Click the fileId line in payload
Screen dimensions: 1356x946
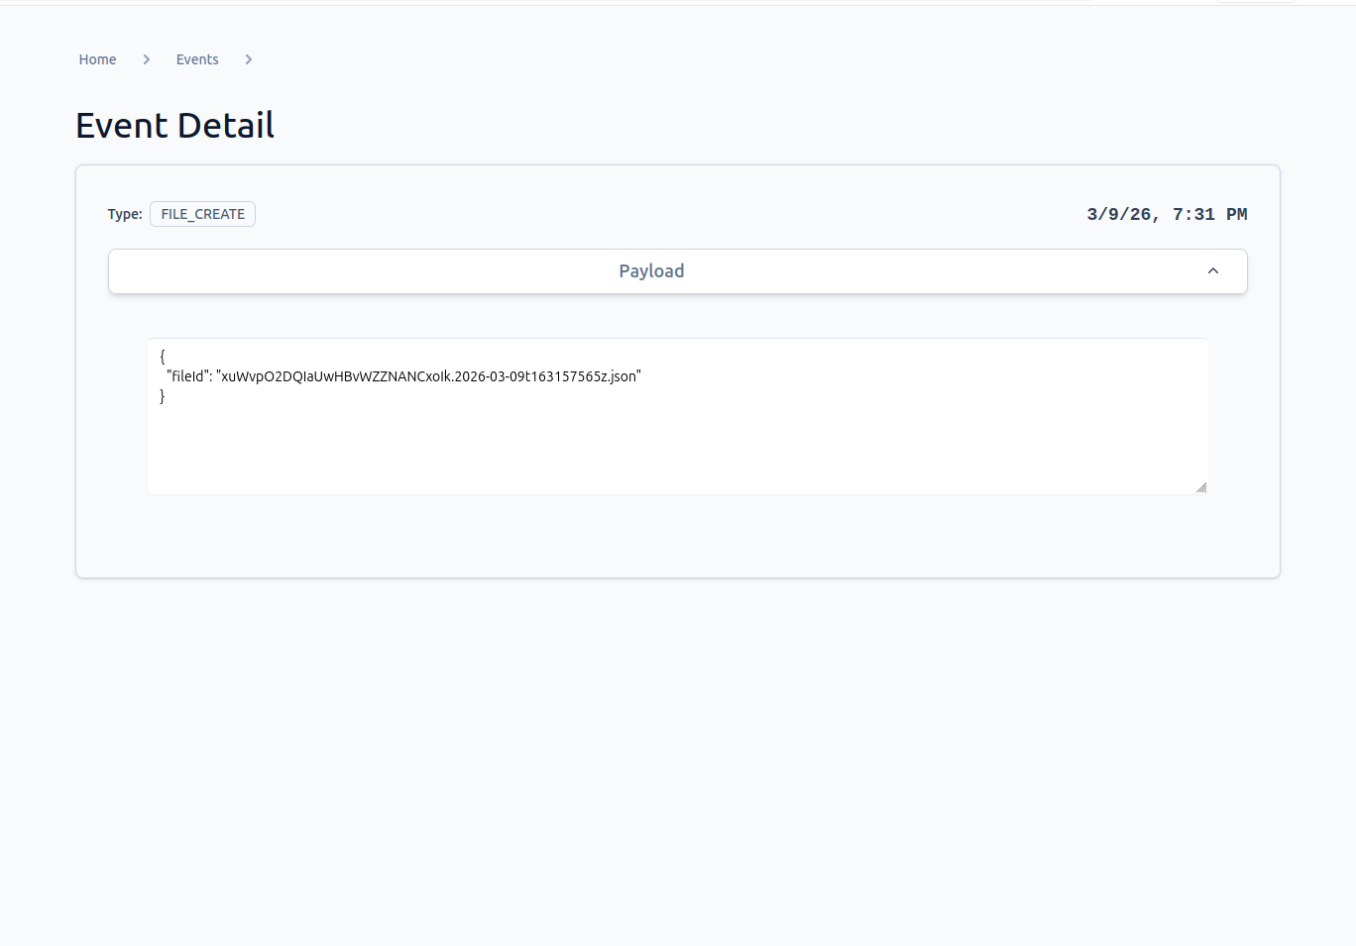[403, 376]
